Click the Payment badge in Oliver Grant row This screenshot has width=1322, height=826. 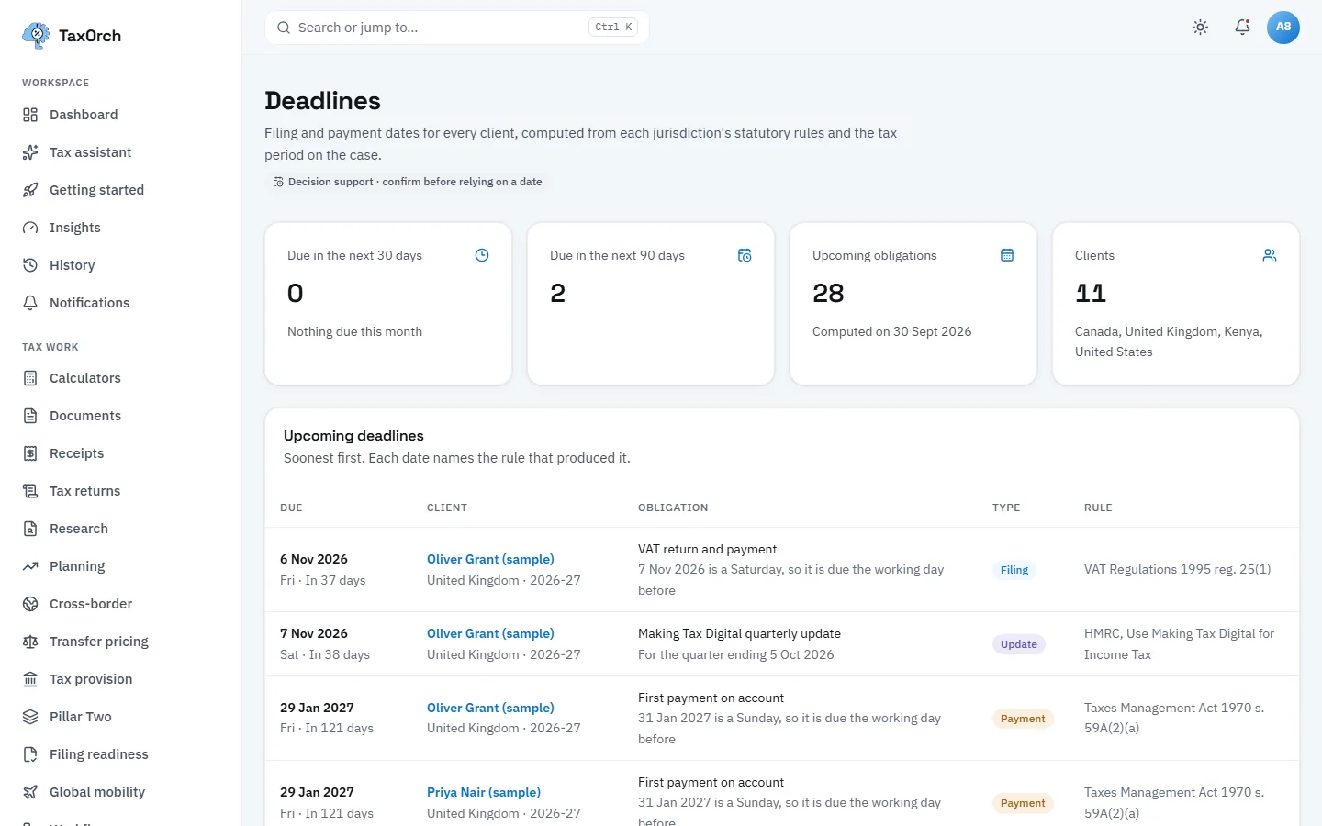coord(1023,719)
